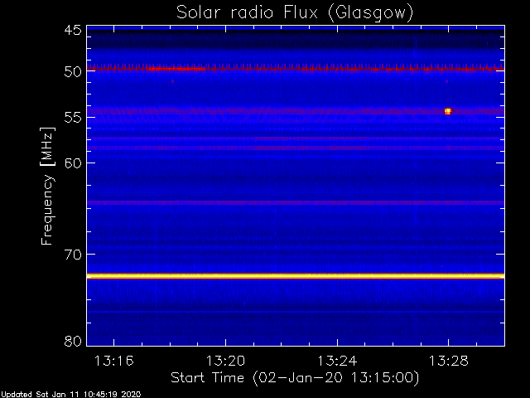
Task: Click the 45 frequency axis label
Action: [73, 30]
